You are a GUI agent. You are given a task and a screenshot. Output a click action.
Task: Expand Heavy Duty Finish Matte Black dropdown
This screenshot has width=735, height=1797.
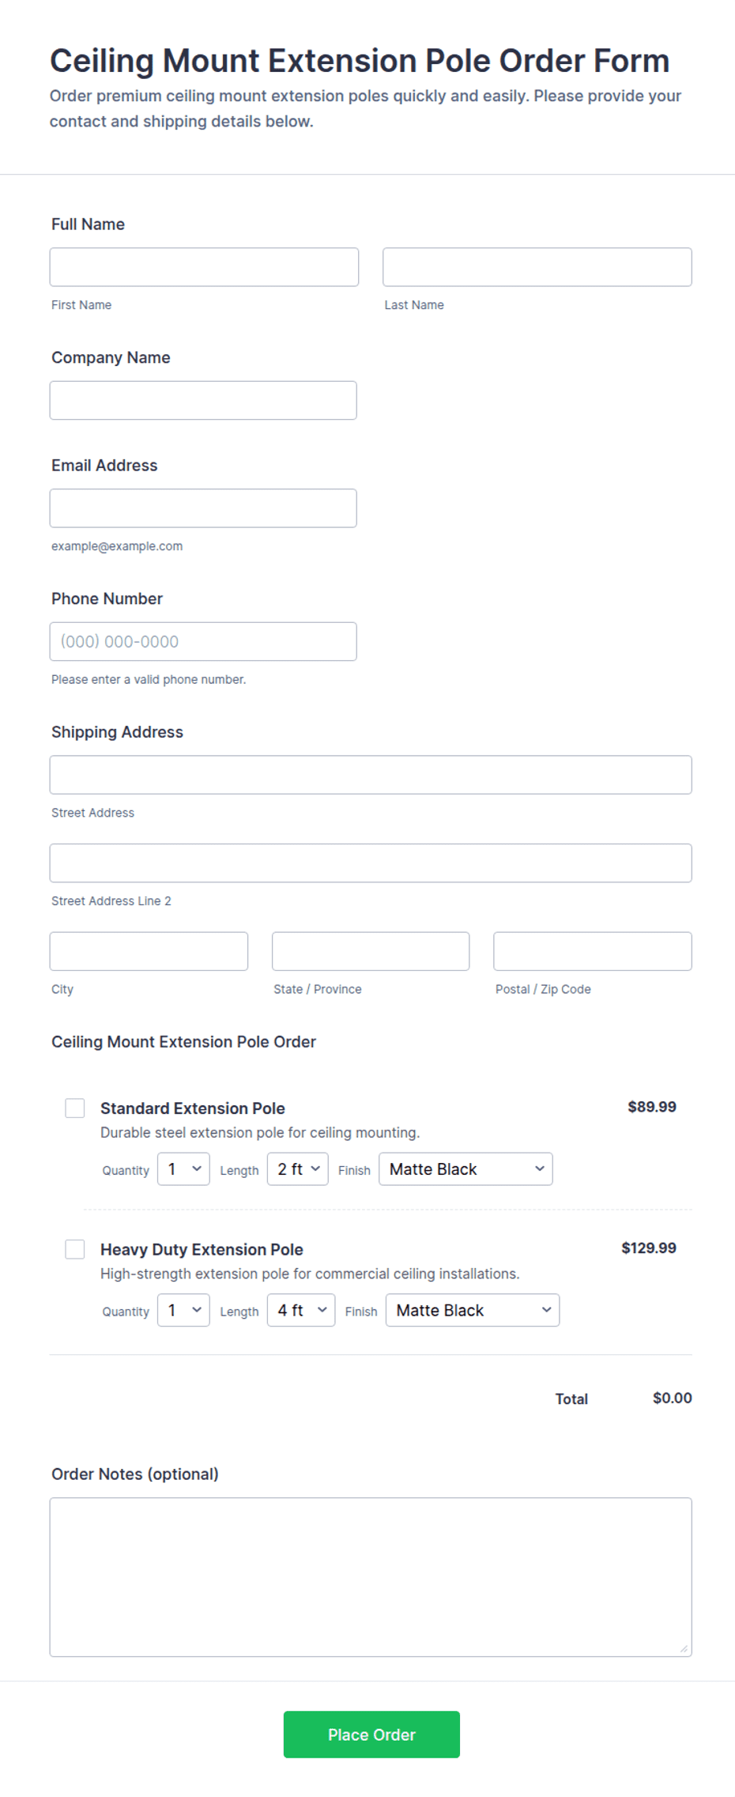coord(473,1310)
